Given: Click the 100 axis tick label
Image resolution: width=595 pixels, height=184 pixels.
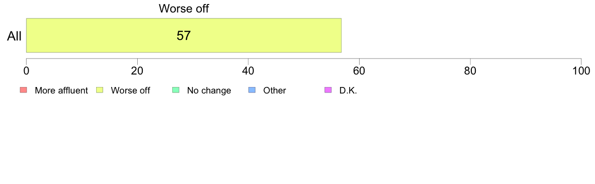Looking at the screenshot, I should click(x=581, y=71).
